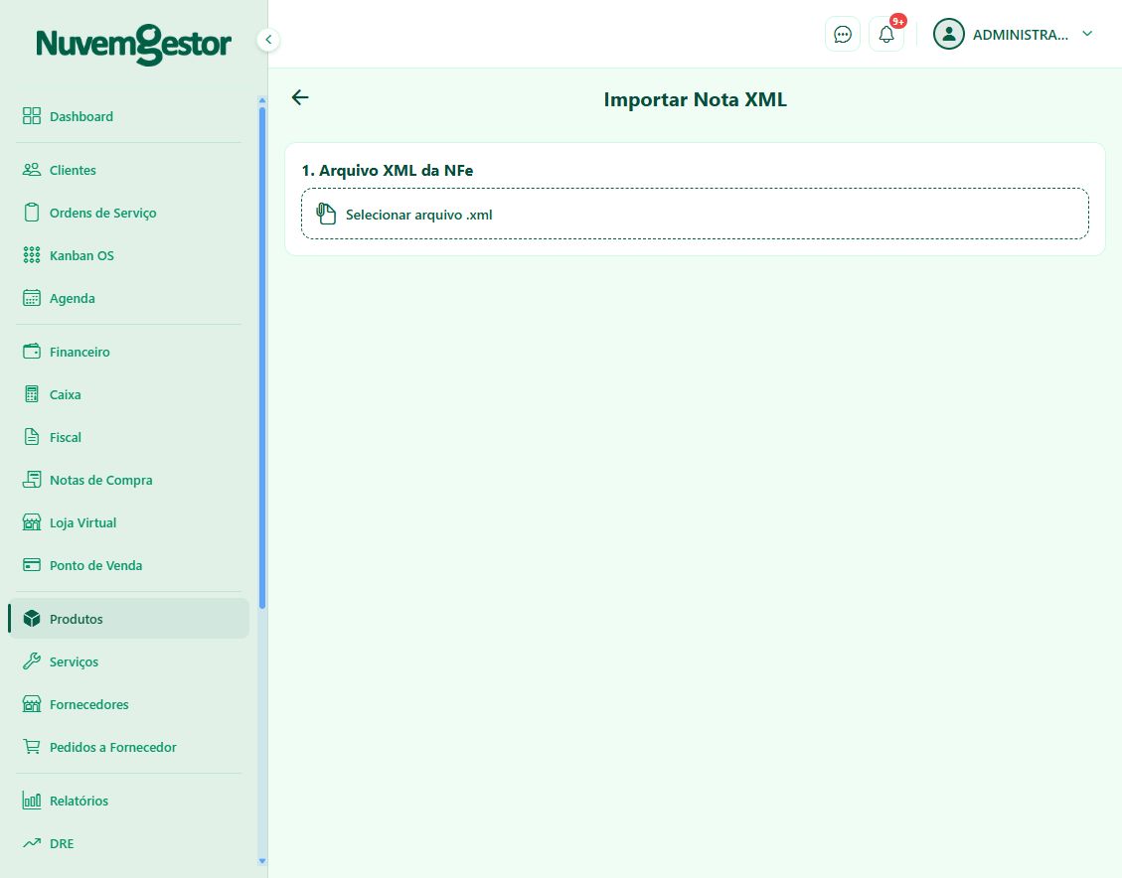
Task: Click the ADMINISTRA... username label
Action: pyautogui.click(x=1021, y=35)
